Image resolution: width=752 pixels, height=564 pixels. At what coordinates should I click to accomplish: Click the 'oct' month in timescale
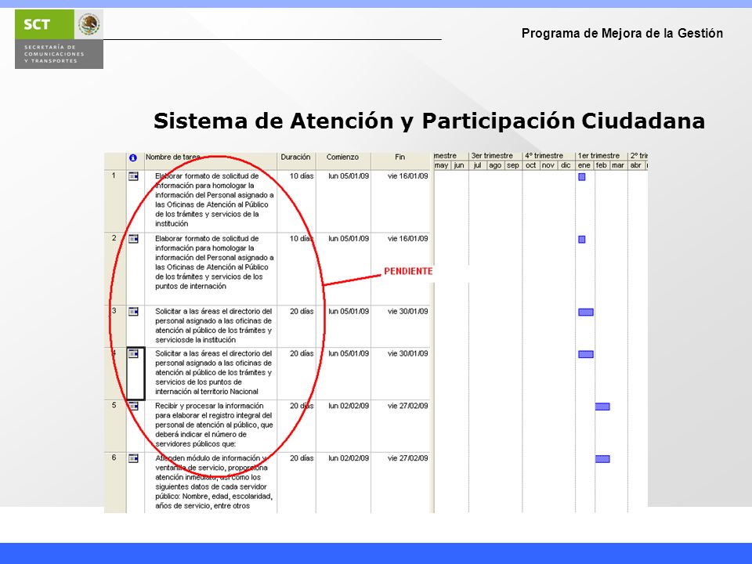pos(531,165)
